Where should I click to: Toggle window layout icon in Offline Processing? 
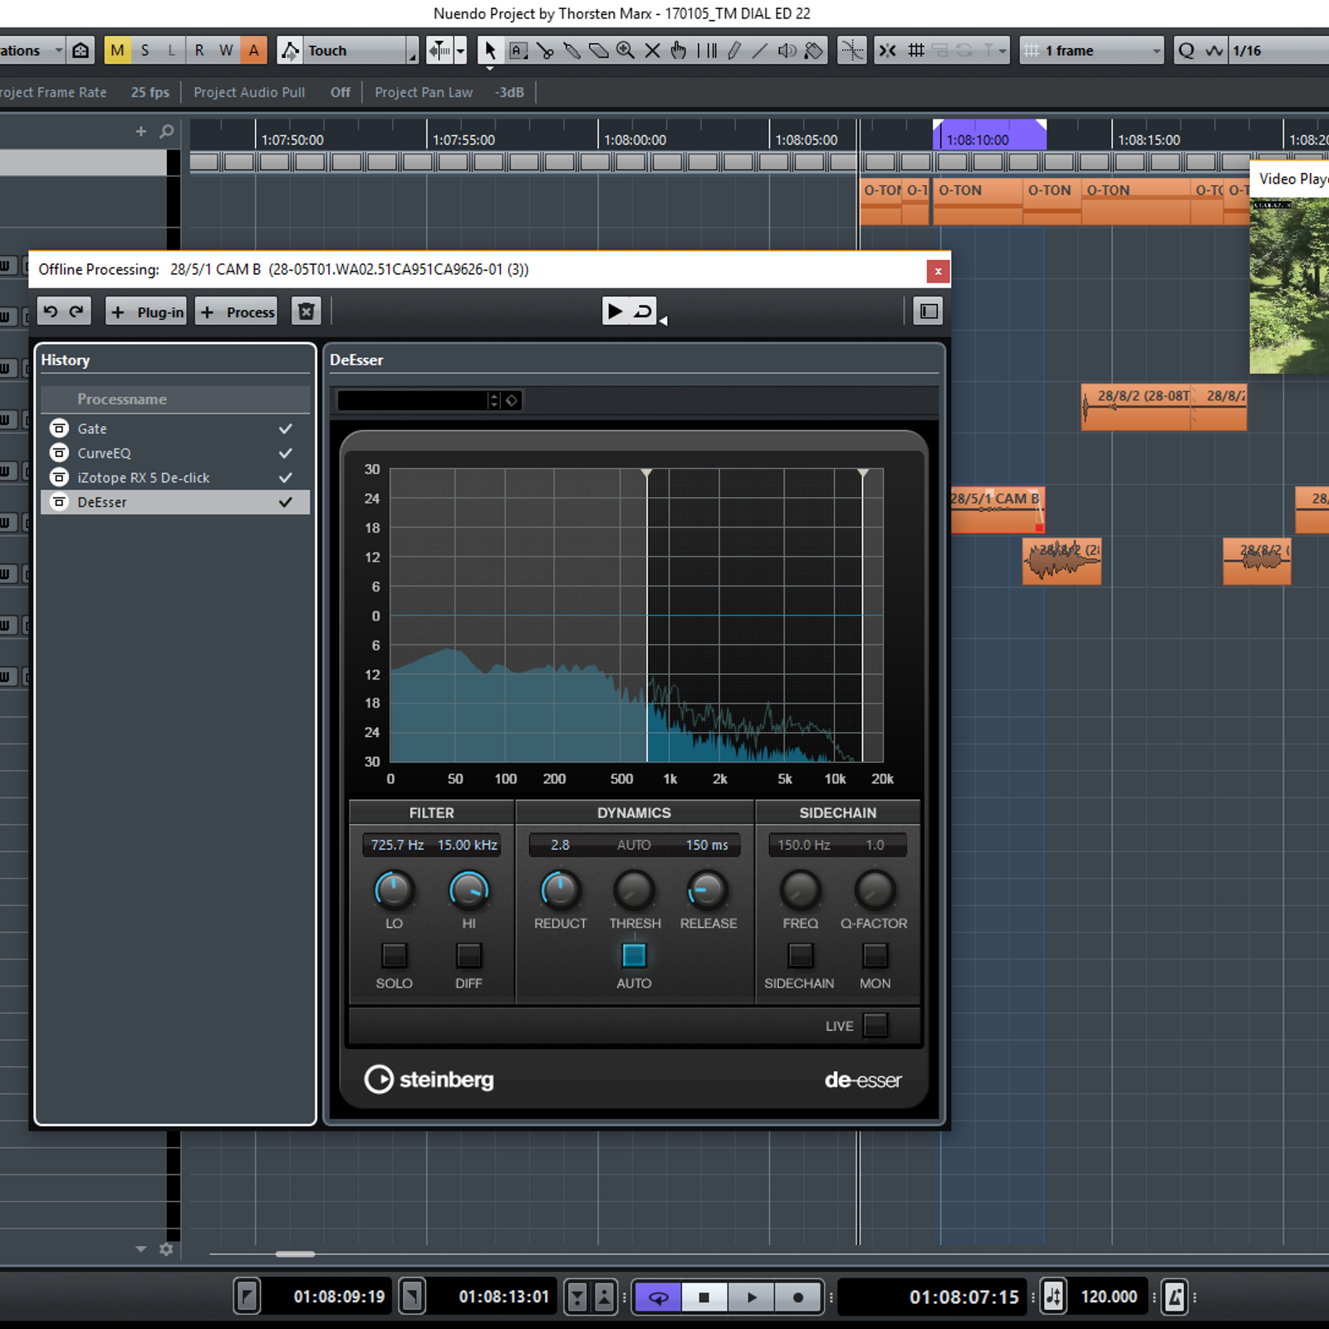click(929, 311)
